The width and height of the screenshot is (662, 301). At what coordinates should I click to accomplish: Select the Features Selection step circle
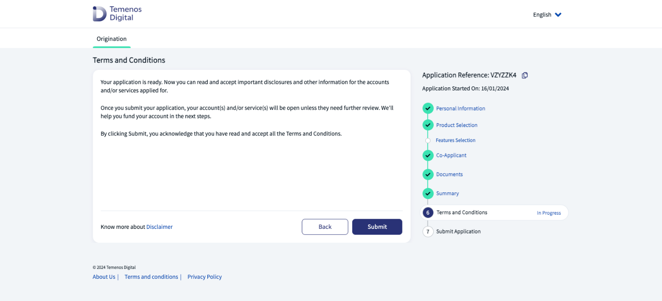(x=428, y=141)
